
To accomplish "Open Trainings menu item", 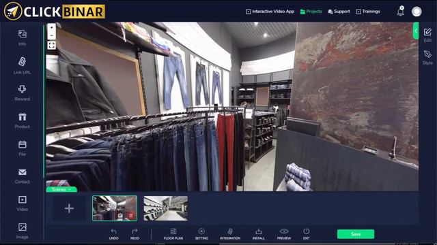I will pyautogui.click(x=368, y=12).
